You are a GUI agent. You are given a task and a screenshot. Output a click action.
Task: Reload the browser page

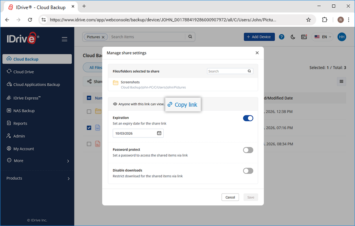(30, 20)
